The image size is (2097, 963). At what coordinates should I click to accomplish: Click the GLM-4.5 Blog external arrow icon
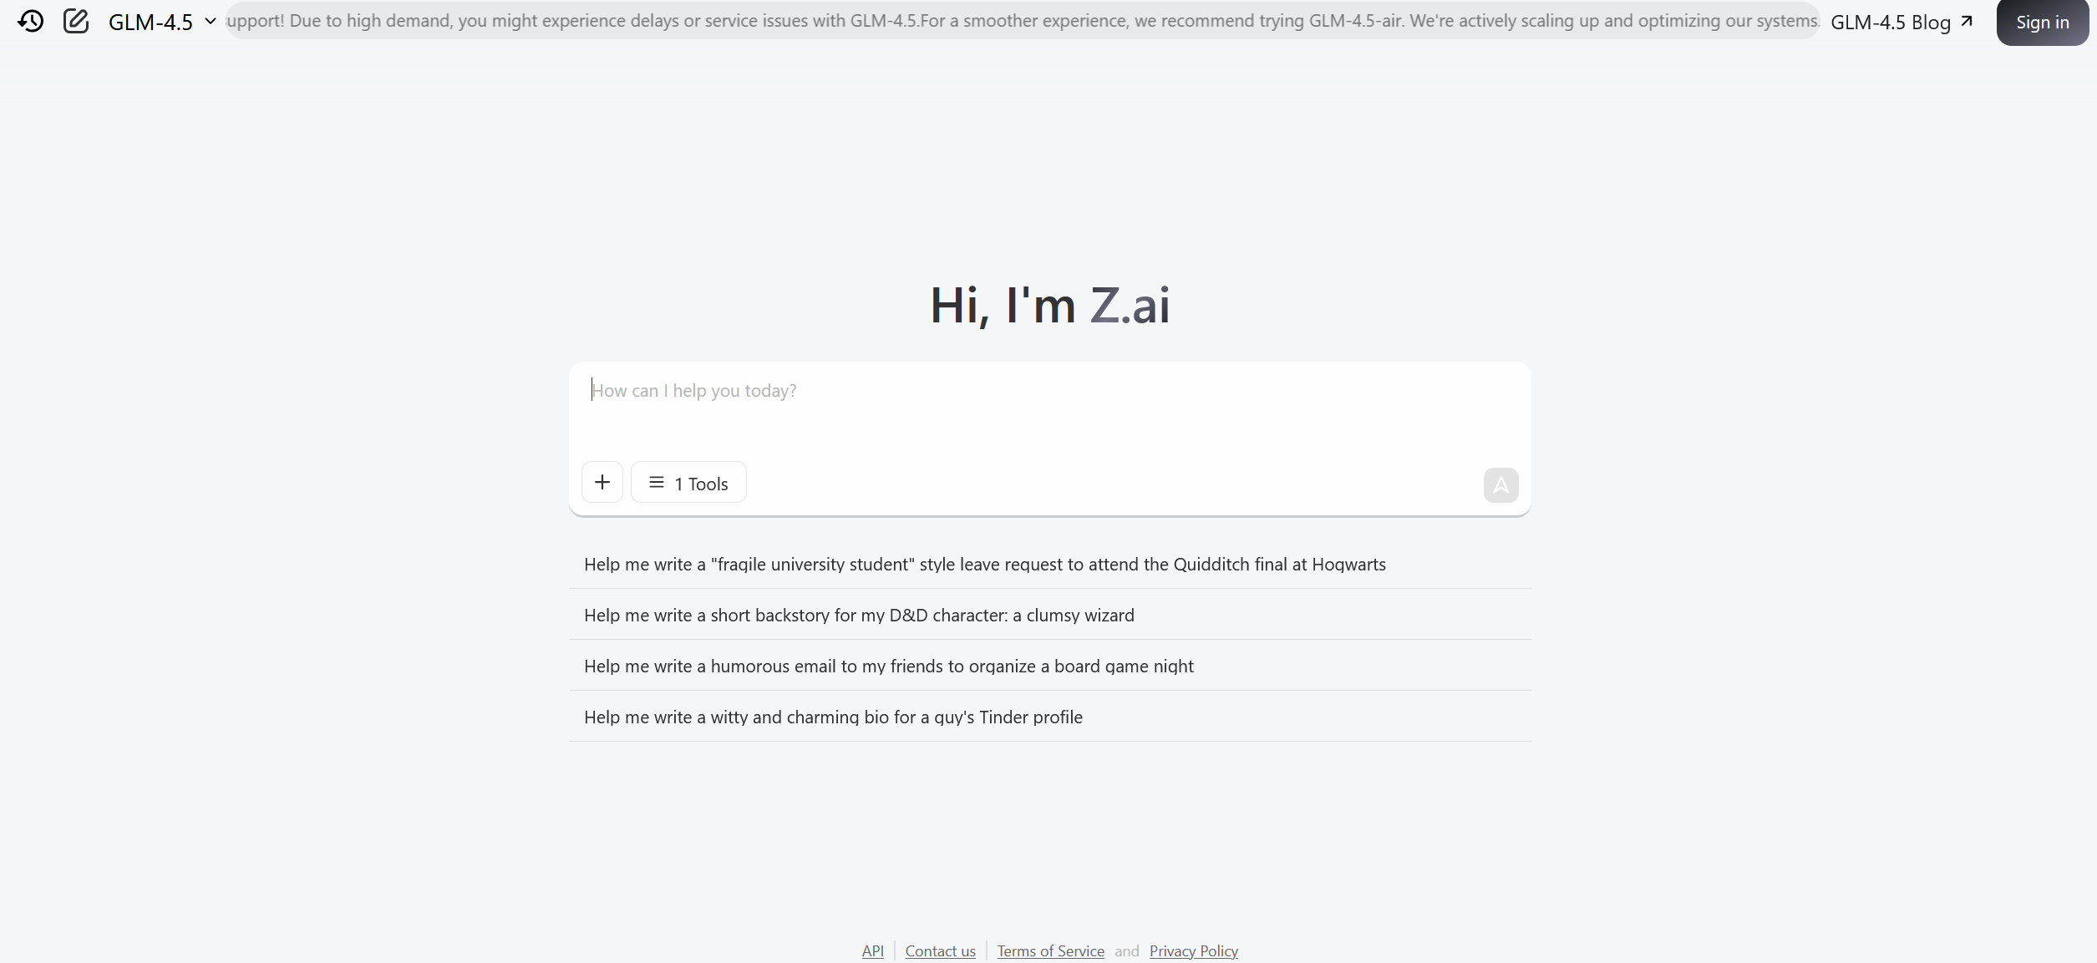[x=1967, y=22]
